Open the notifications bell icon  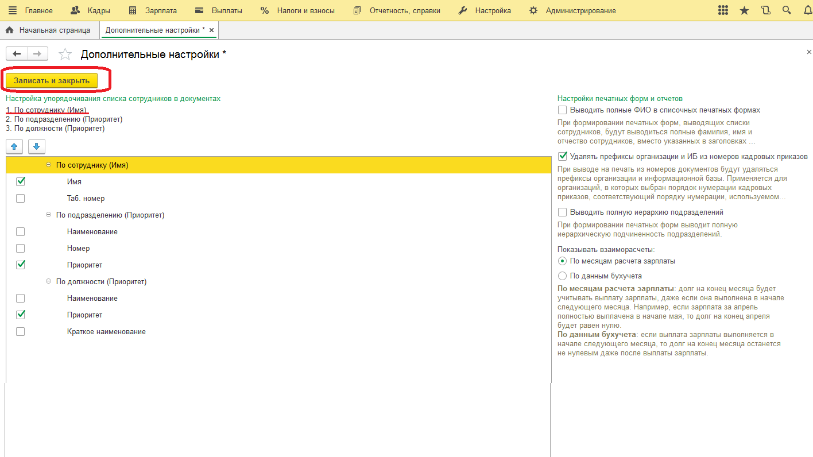pos(807,10)
